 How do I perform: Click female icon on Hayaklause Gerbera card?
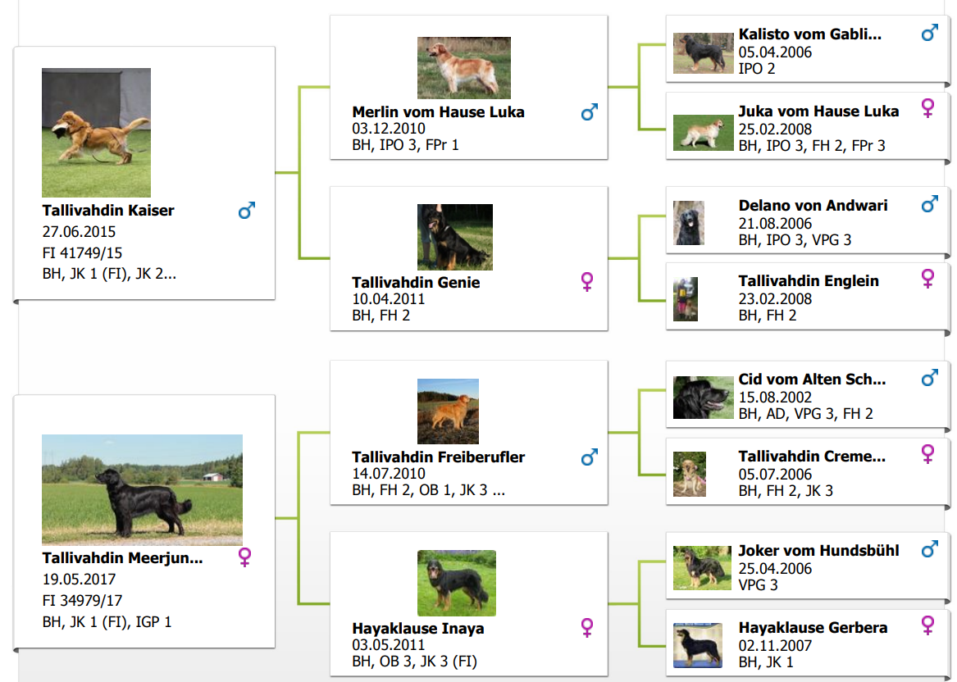point(928,625)
